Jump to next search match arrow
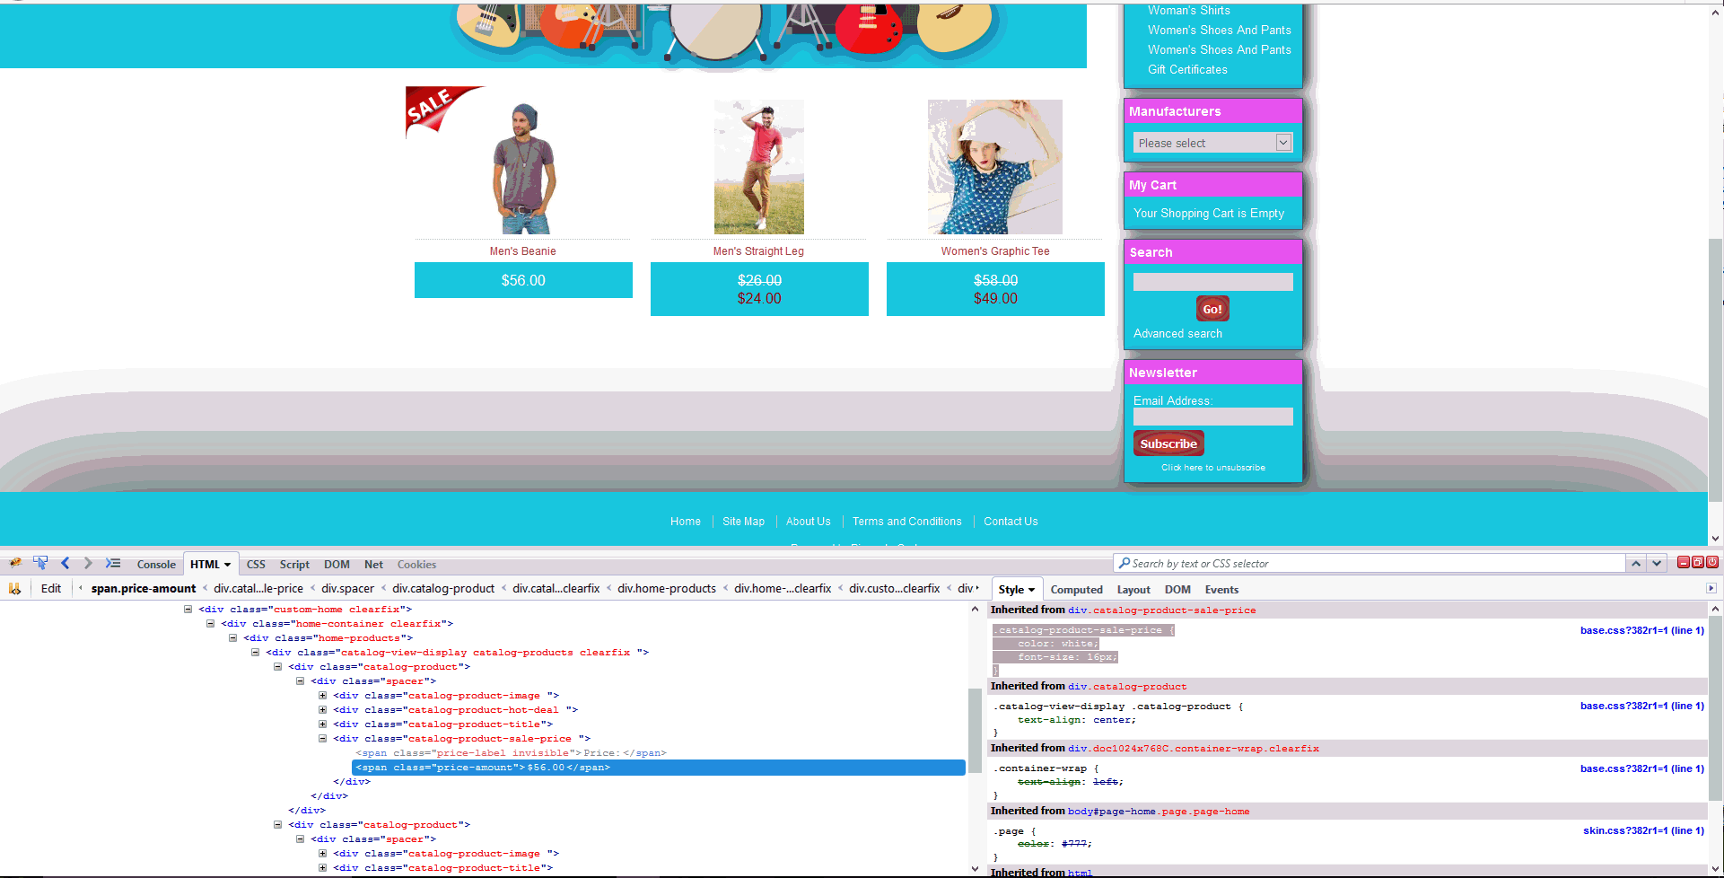Viewport: 1724px width, 878px height. point(1657,564)
